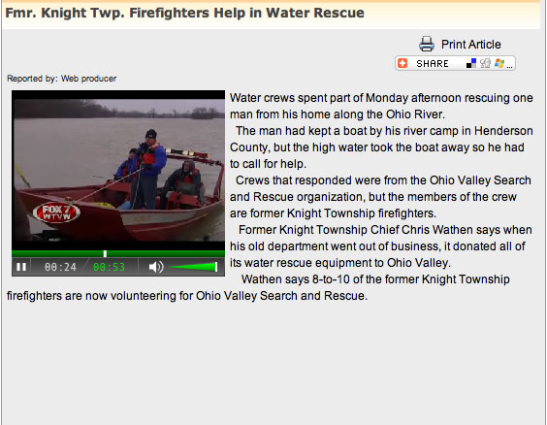Open the Print Article link
This screenshot has height=425, width=547.
coord(471,45)
